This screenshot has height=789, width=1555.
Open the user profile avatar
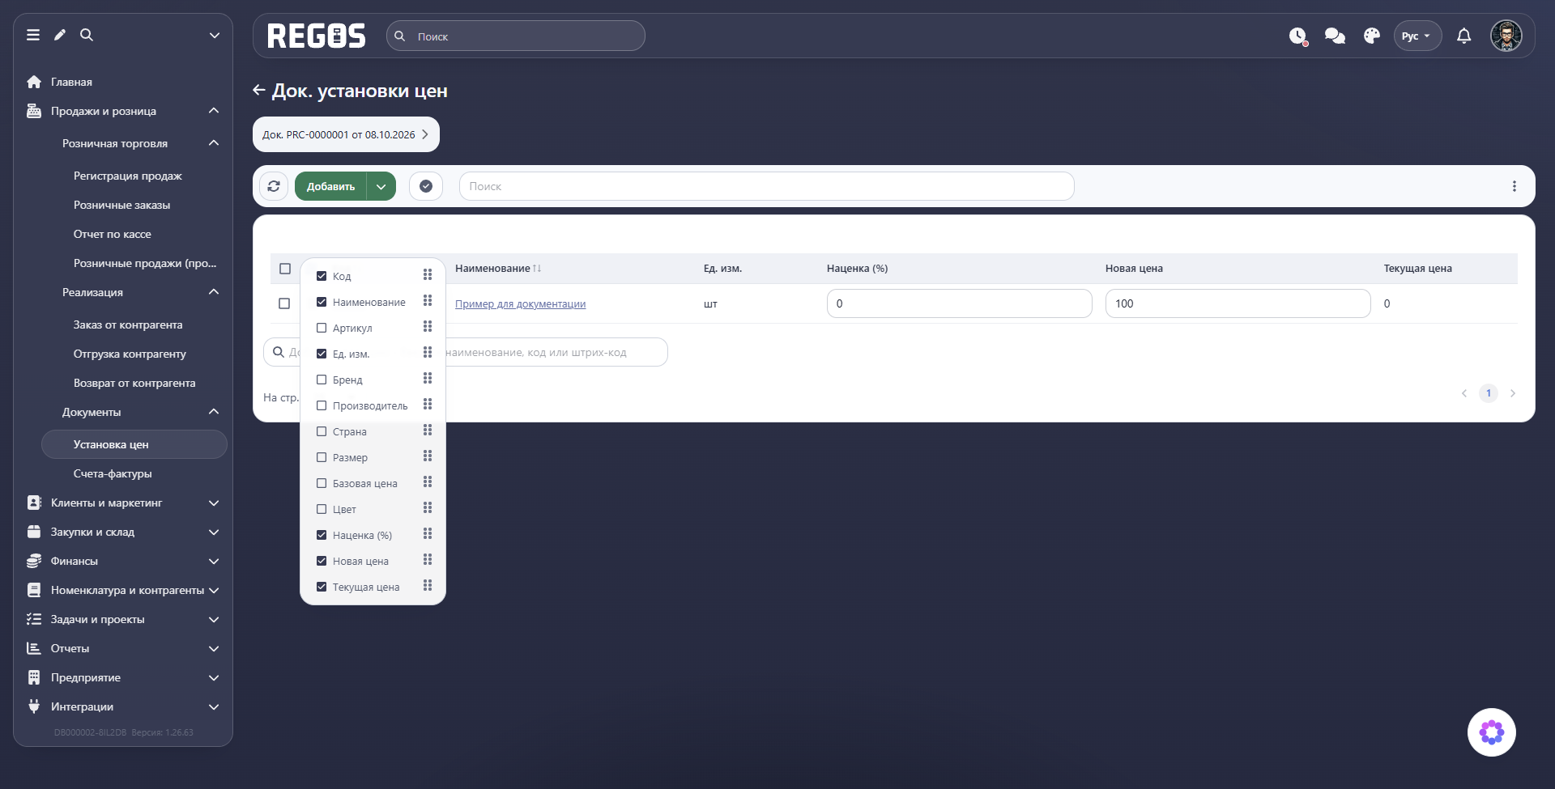pos(1506,36)
